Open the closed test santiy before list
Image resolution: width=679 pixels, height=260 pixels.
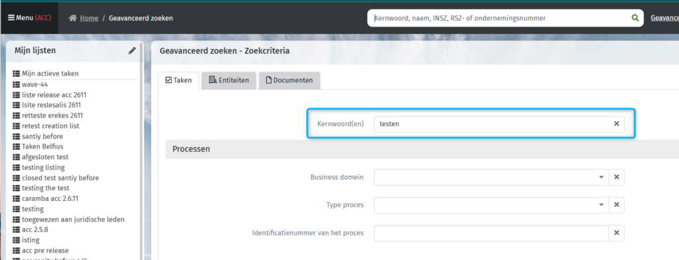60,178
